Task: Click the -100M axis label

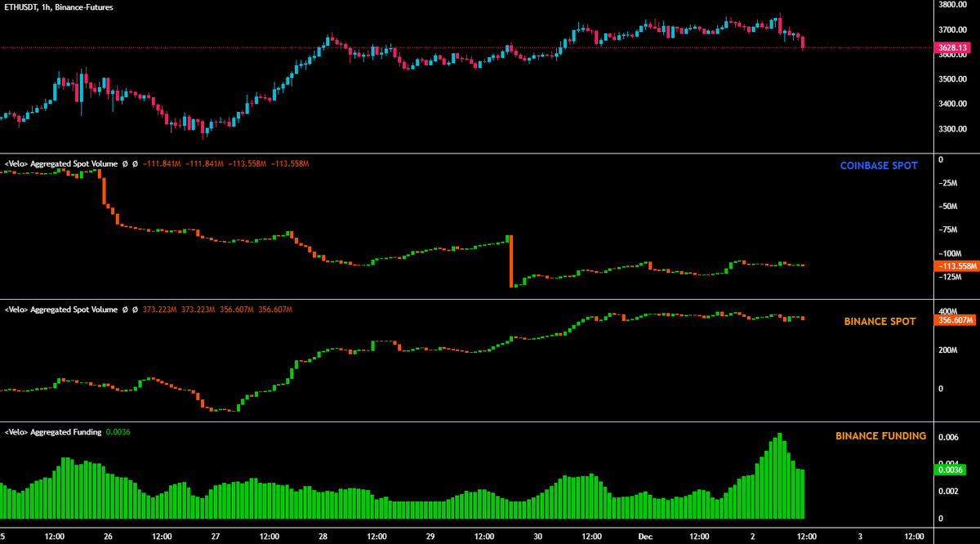Action: click(x=951, y=255)
